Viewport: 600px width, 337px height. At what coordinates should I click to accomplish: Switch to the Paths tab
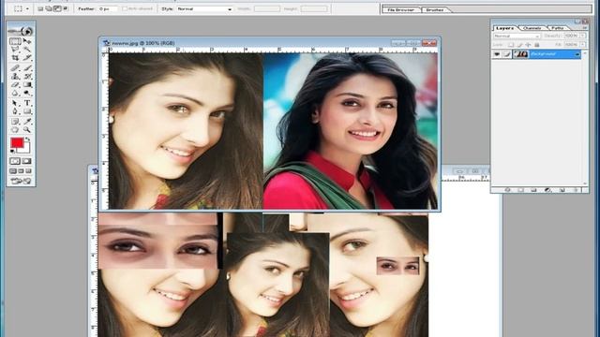[558, 28]
